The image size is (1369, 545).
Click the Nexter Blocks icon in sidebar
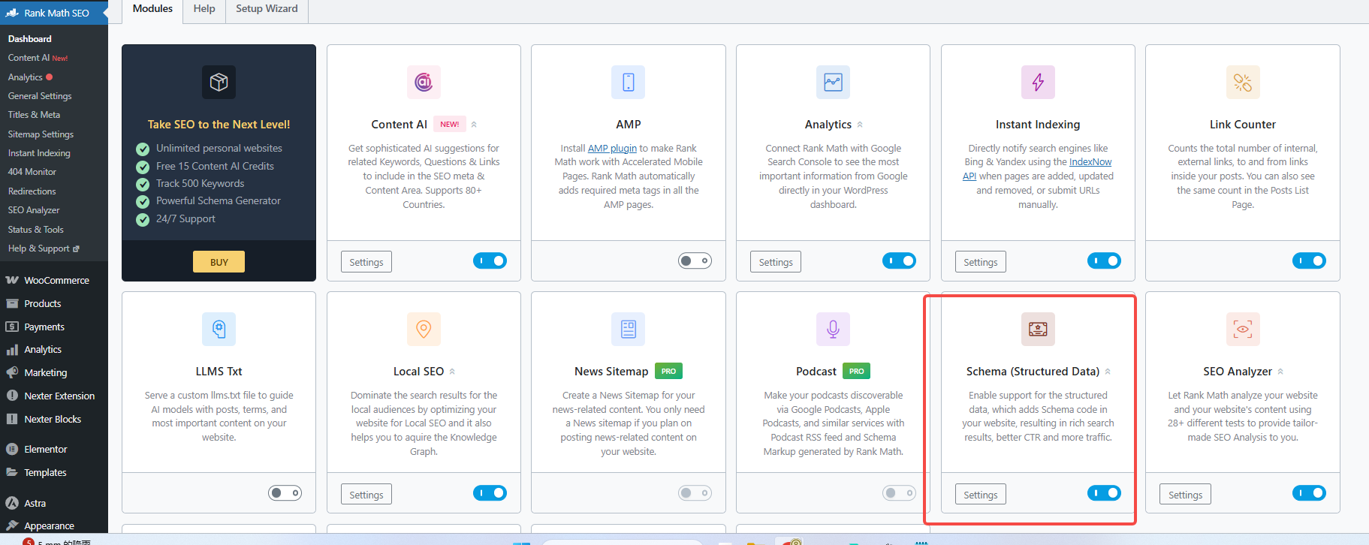[12, 419]
